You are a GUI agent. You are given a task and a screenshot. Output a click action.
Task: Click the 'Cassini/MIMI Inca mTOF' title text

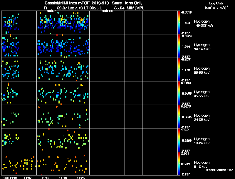(x=67, y=3)
